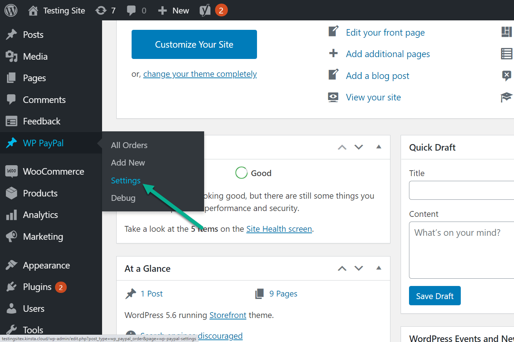Choose Debug from WP PayPal submenu
Image resolution: width=514 pixels, height=342 pixels.
[123, 198]
